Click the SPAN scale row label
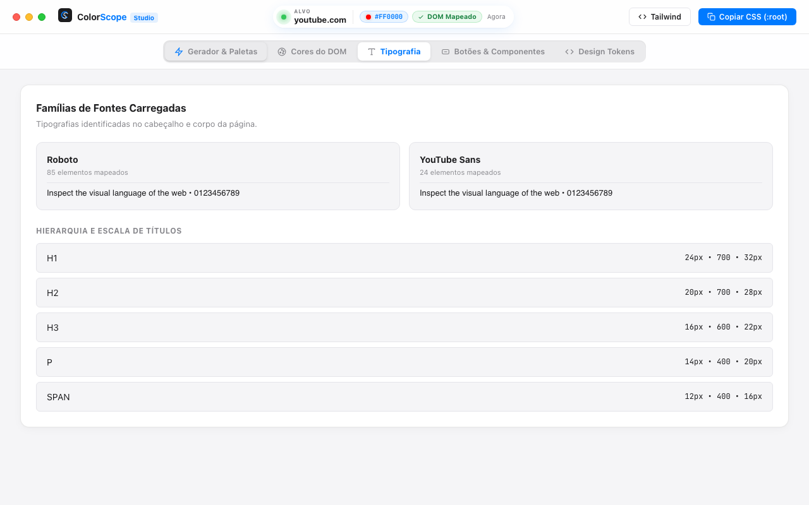809x505 pixels. (58, 397)
